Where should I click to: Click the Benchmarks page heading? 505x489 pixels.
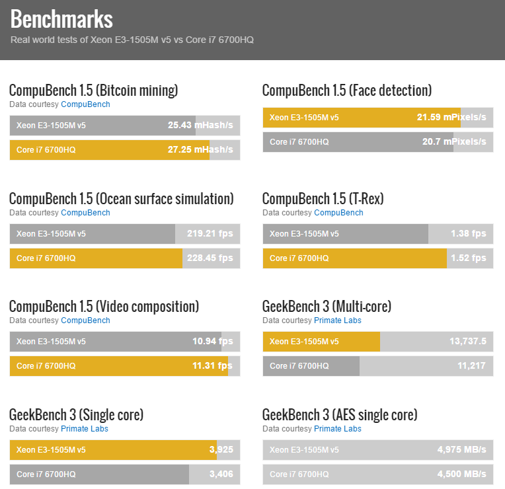[x=61, y=19]
